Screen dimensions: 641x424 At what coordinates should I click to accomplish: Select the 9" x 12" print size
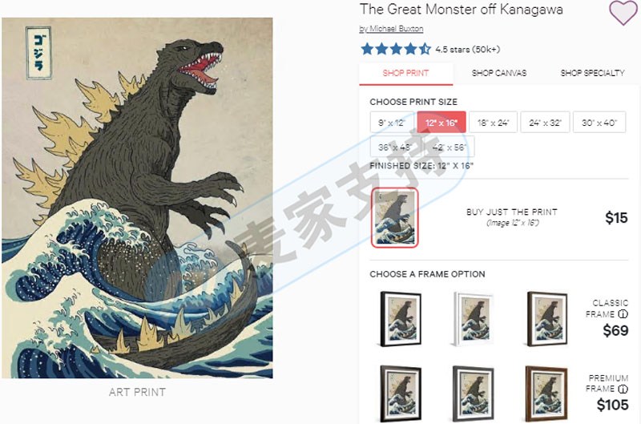tap(392, 123)
